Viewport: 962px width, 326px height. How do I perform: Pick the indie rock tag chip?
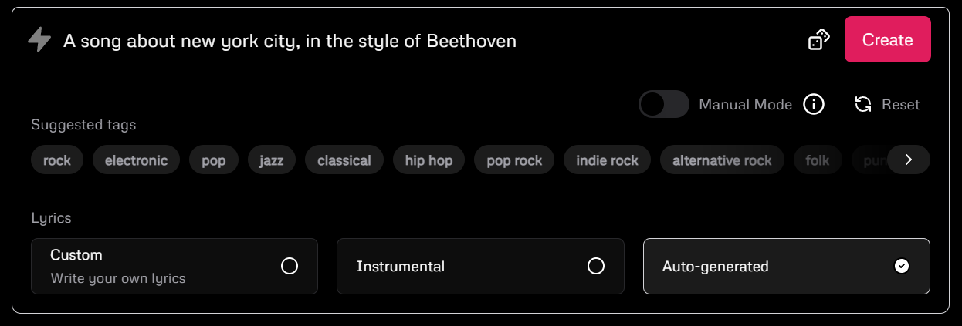pyautogui.click(x=608, y=160)
